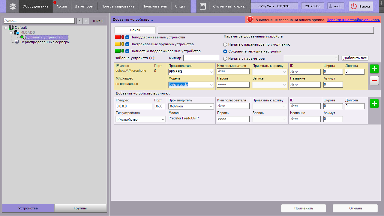384x216 pixels.
Task: Toggle the Настраиваемые вручную устройства checkbox
Action: coord(127,44)
